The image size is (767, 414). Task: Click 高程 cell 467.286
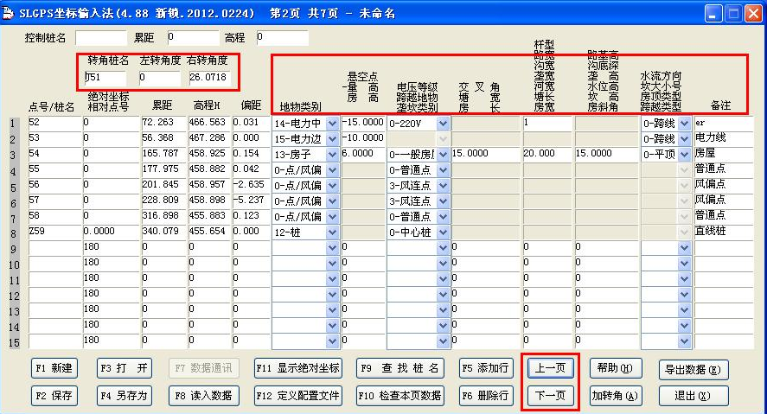(210, 138)
